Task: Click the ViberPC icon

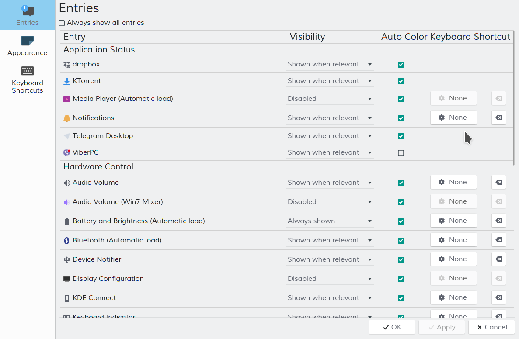Action: [x=67, y=153]
